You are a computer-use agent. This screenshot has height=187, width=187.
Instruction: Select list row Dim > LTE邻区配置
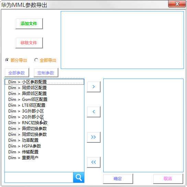(x=44, y=105)
